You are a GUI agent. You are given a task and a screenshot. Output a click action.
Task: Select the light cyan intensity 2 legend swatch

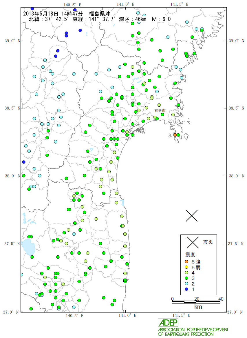(x=186, y=284)
